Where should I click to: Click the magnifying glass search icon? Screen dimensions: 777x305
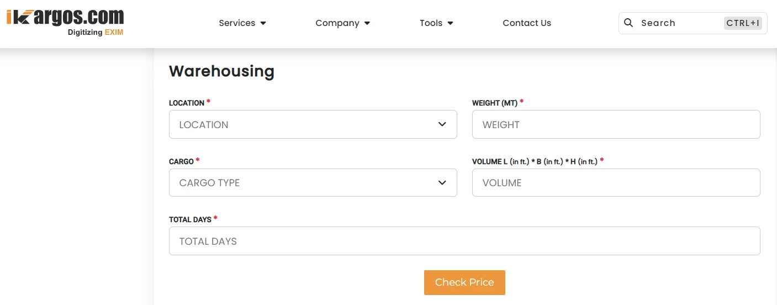(628, 23)
